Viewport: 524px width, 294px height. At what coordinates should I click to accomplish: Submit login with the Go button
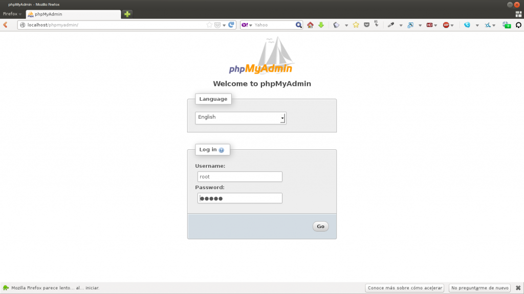pos(320,226)
